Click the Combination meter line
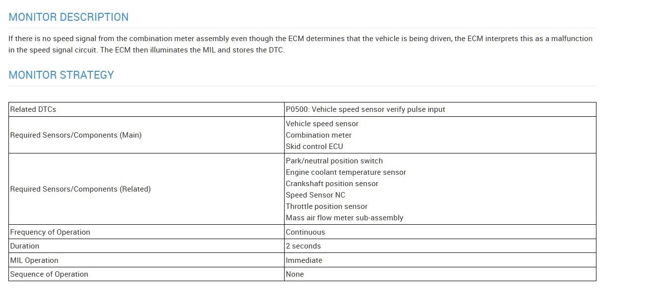649x299 pixels. point(318,135)
